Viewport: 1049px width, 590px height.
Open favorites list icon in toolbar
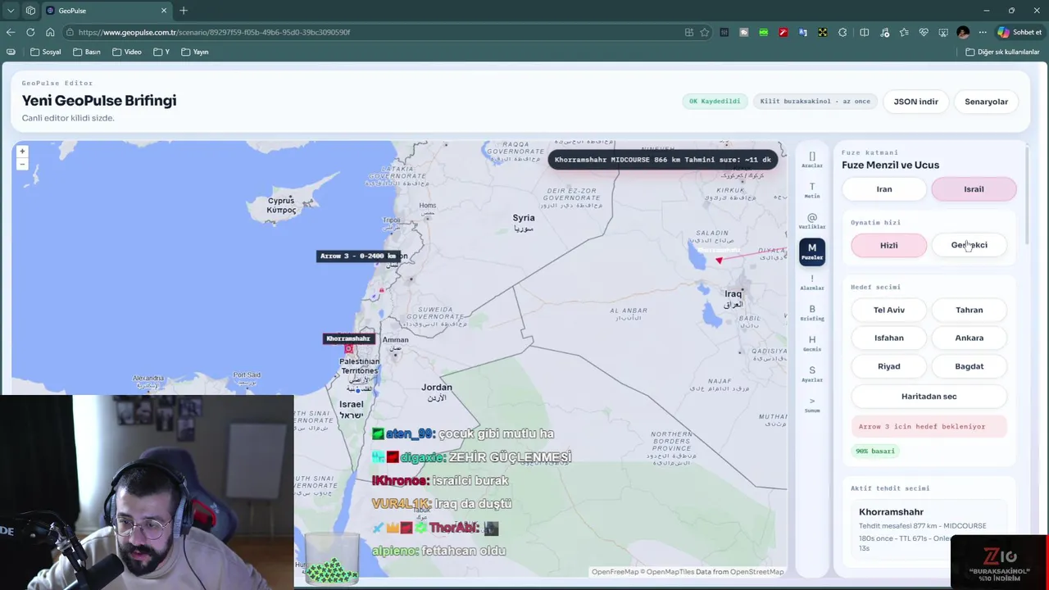pos(904,32)
